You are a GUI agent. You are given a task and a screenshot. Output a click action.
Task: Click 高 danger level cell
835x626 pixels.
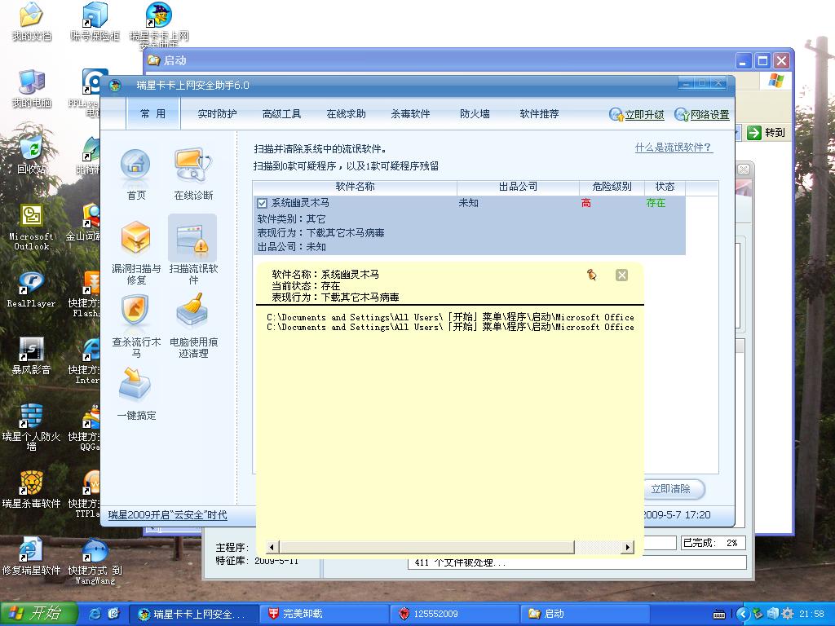click(x=585, y=203)
